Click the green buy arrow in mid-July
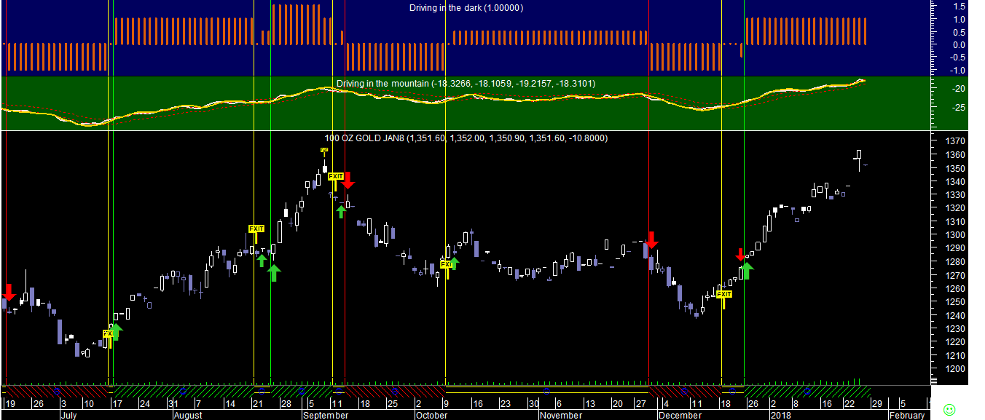This screenshot has width=985, height=420. tap(117, 332)
